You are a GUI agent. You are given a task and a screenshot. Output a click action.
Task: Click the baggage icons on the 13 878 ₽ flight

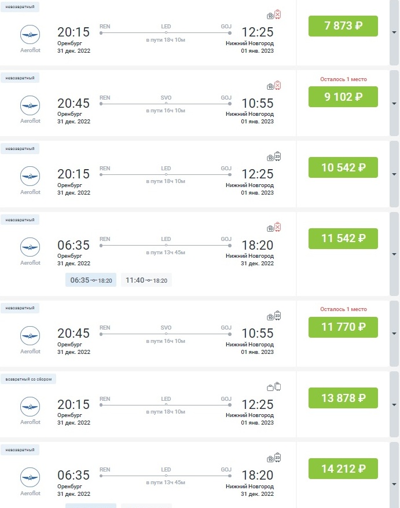(x=274, y=387)
